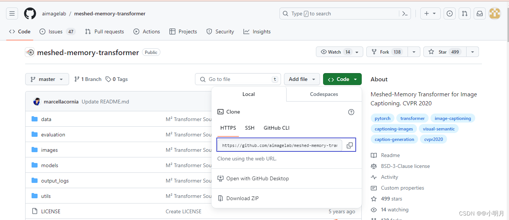The image size is (509, 220).
Task: Click the captioning-images topic tag
Action: tap(394, 129)
